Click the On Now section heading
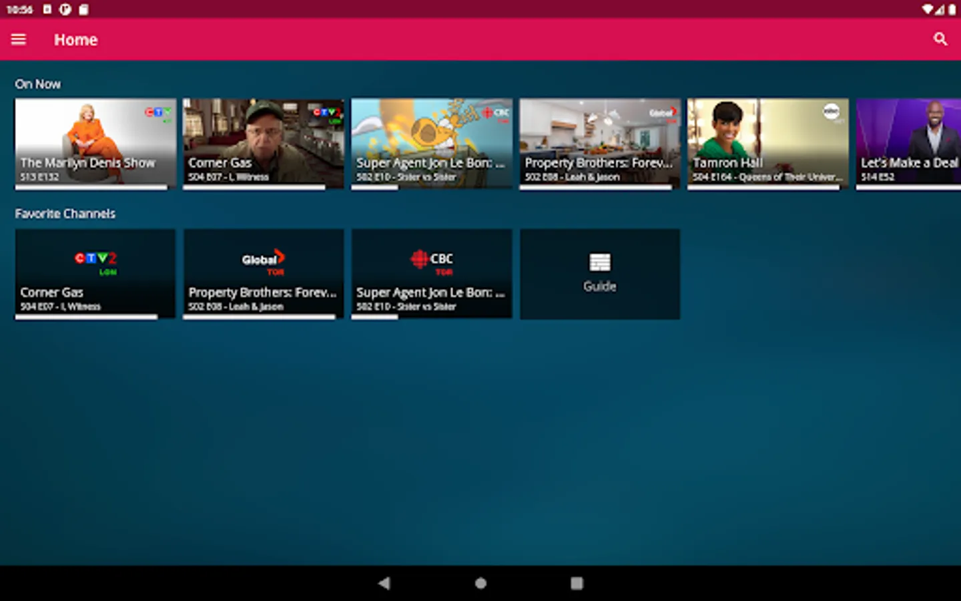 [x=38, y=84]
